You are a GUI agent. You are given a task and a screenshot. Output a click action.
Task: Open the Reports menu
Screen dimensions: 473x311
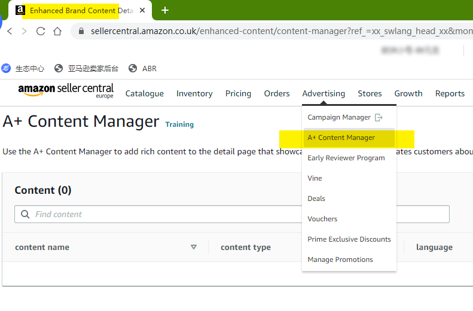(x=450, y=93)
